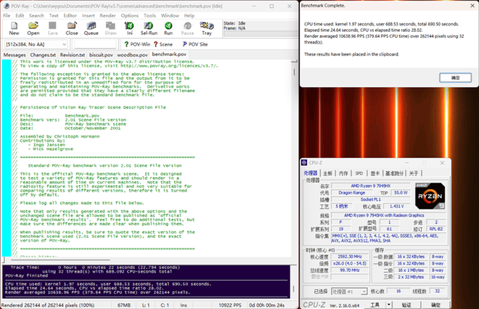
Task: Open the 工具 dropdown arrow in CPU-Z
Action: click(390, 305)
